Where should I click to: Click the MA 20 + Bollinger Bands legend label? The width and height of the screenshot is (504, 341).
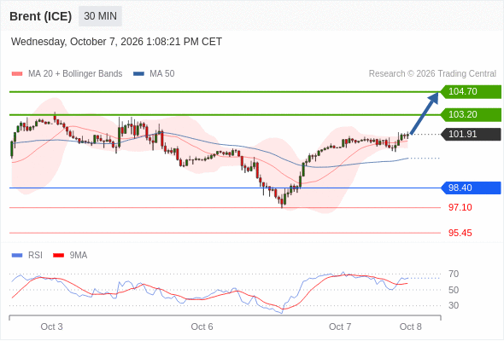[x=75, y=74]
